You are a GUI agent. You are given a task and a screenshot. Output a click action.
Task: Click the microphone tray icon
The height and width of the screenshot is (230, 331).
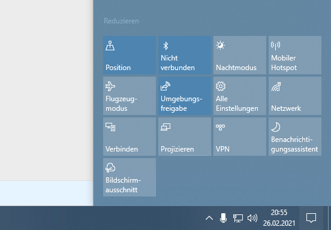[x=223, y=218]
